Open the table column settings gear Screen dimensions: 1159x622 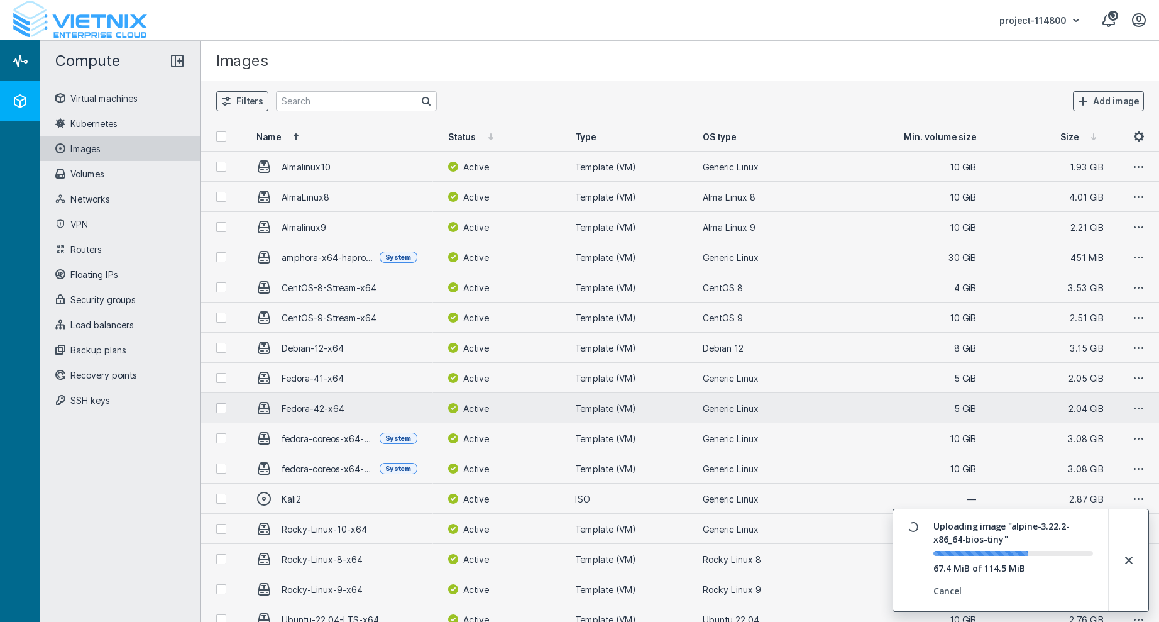coord(1138,136)
